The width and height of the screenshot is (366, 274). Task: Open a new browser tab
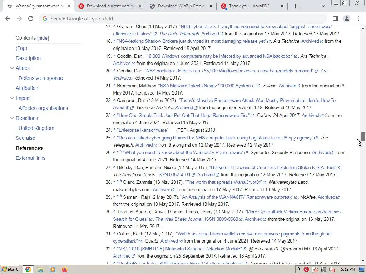[x=296, y=6]
